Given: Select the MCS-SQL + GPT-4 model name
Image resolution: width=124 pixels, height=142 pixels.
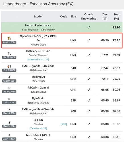Looking at the screenshot, I should (38, 135).
